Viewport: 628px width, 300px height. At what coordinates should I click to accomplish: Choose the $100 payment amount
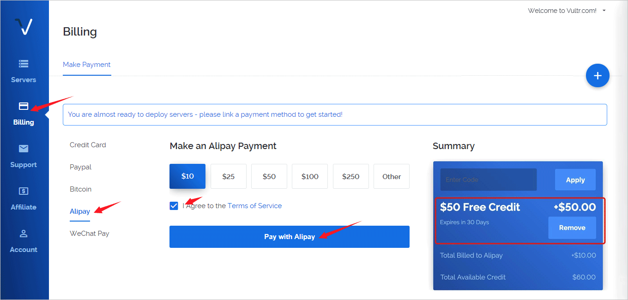pos(310,176)
